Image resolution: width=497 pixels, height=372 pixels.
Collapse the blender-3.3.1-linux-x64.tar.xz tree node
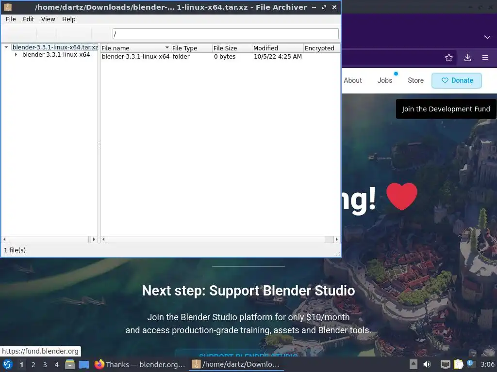[6, 47]
